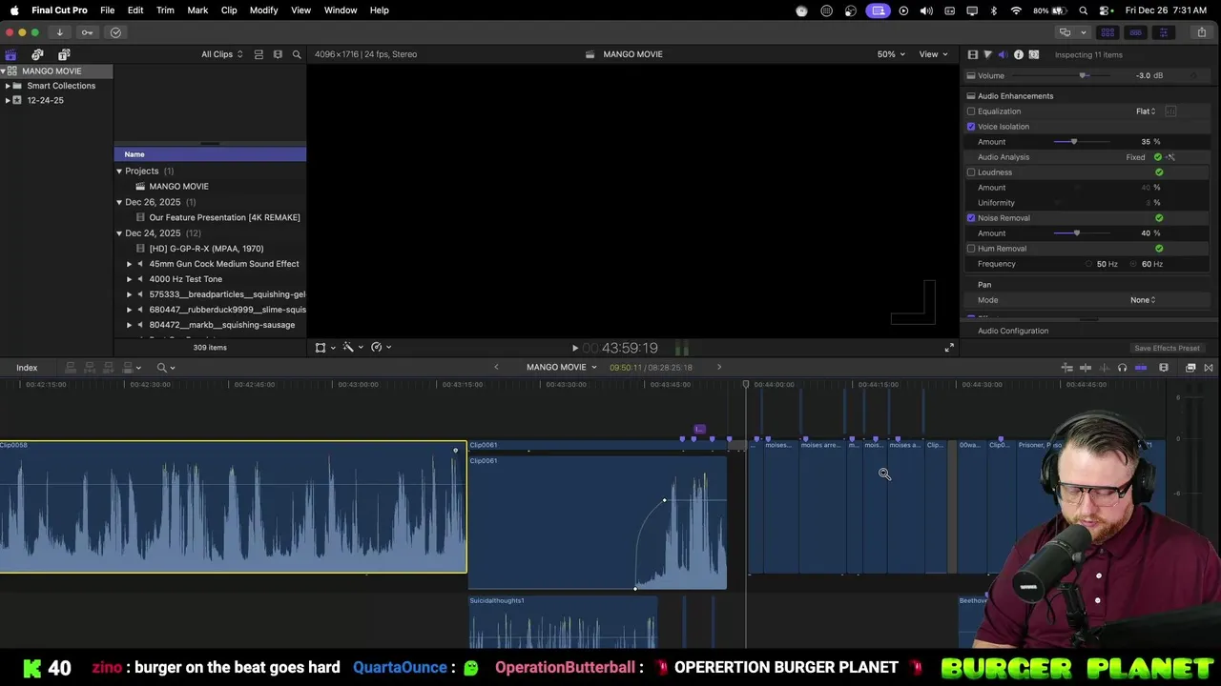Screen dimensions: 1221x686
Task: Toggle filmstrip and list view icon
Action: 259,54
